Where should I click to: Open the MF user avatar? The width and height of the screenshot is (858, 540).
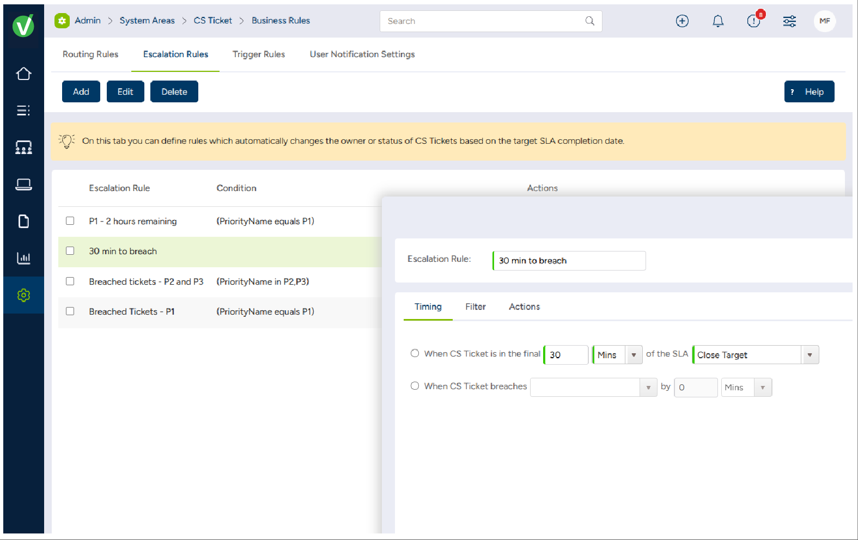pos(825,21)
